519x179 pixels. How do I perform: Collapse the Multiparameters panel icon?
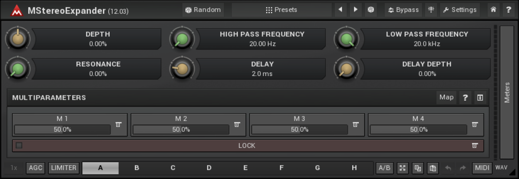click(480, 97)
